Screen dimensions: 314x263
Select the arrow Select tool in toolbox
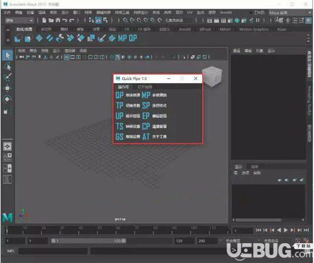coord(8,55)
